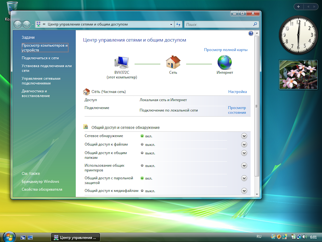Click Настройка link for the network
The image size is (322, 242).
coord(237,91)
